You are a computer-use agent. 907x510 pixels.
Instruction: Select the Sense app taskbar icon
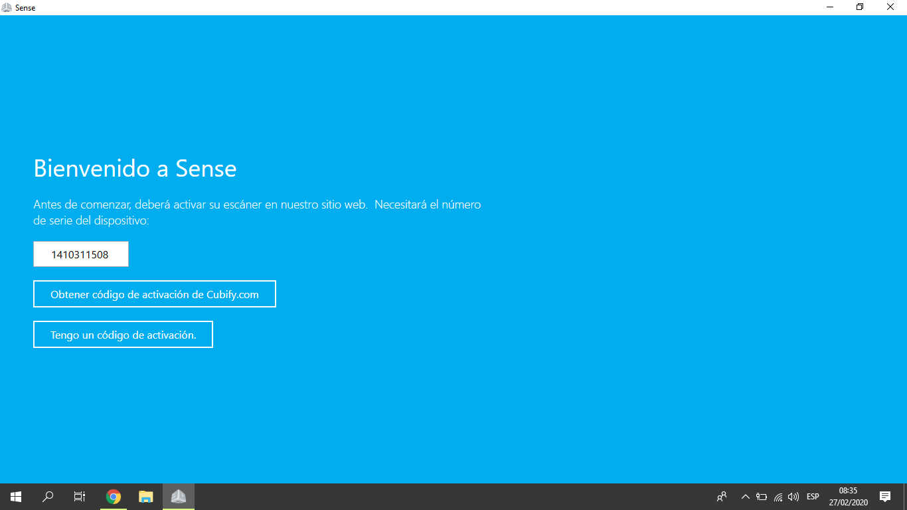pos(178,497)
